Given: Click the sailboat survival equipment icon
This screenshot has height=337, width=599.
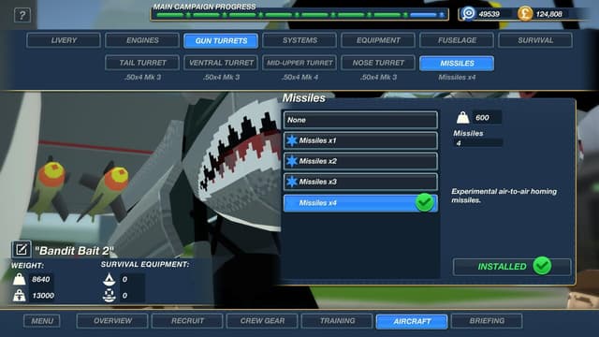Looking at the screenshot, I should (x=110, y=279).
